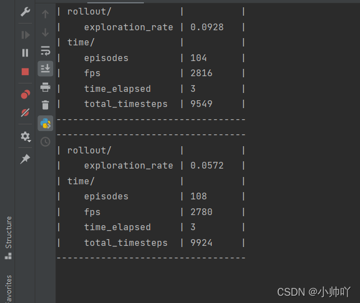The height and width of the screenshot is (303, 360).
Task: Open the Favorites tool window tab
Action: coord(8,289)
